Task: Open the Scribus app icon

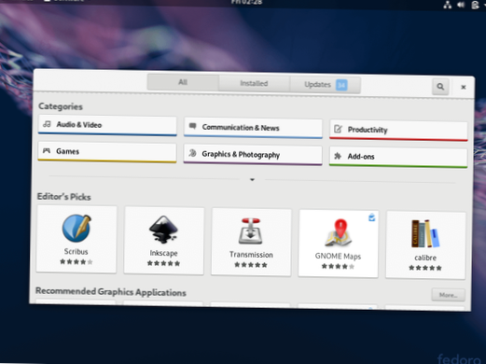Action: pyautogui.click(x=76, y=229)
